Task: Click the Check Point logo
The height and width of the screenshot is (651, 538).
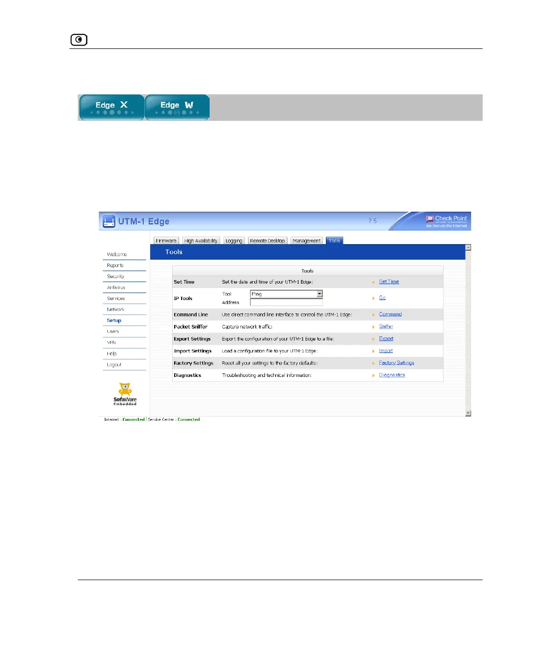Action: tap(447, 221)
